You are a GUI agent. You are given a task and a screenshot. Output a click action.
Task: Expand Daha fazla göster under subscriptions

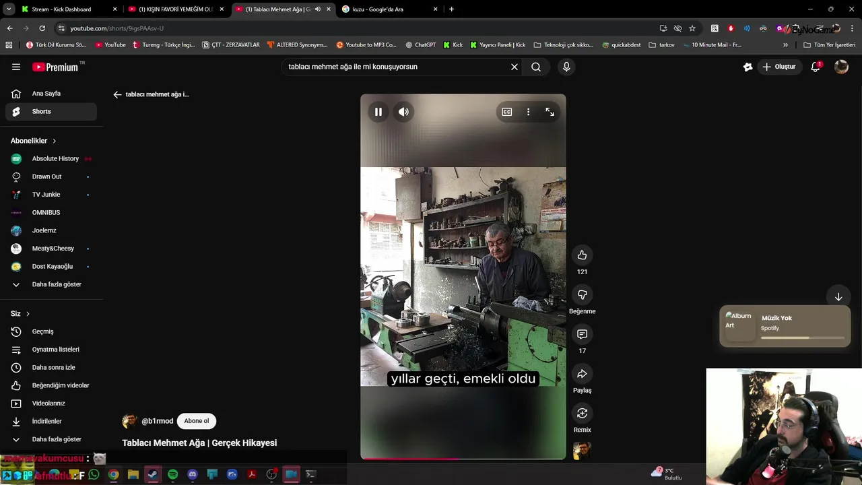click(51, 284)
